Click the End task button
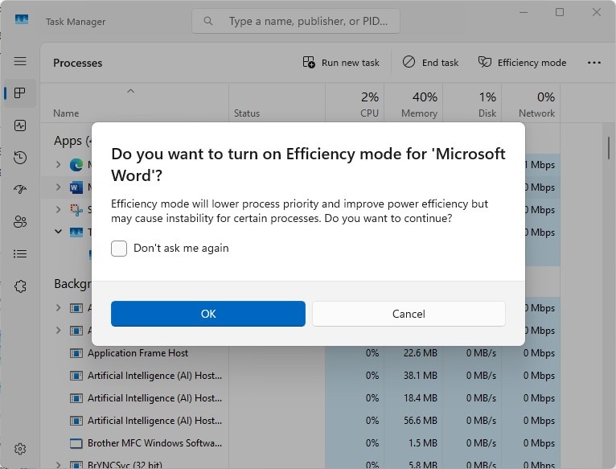616x469 pixels. click(431, 63)
